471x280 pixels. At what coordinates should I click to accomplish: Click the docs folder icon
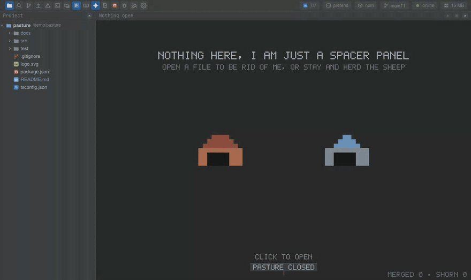pyautogui.click(x=16, y=33)
